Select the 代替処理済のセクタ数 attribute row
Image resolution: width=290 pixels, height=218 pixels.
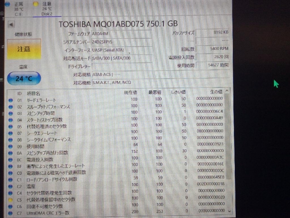(x=116, y=126)
